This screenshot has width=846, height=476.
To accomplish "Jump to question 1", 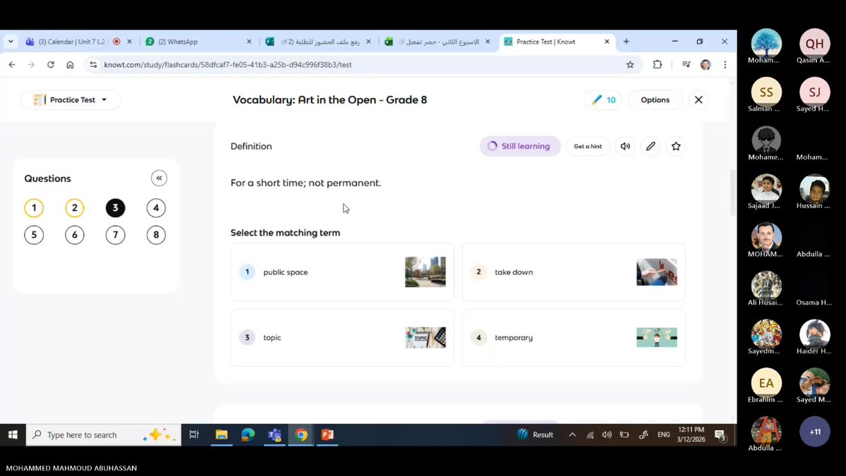I will [34, 208].
